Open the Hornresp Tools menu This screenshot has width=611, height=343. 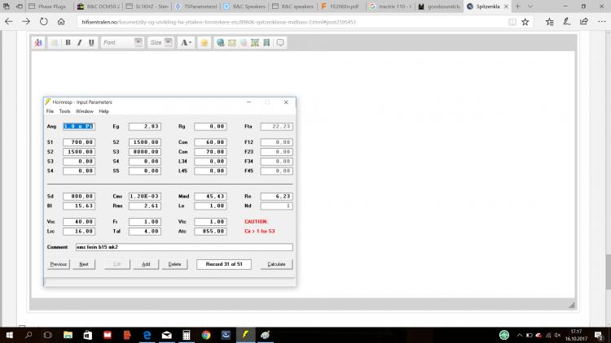pos(64,111)
